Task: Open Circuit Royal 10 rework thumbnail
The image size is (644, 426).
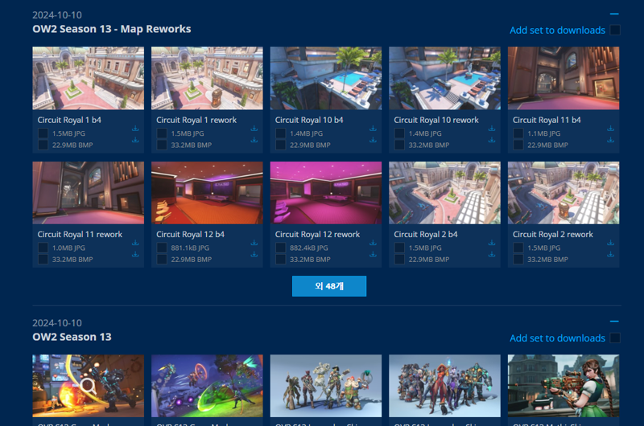Action: [x=445, y=78]
